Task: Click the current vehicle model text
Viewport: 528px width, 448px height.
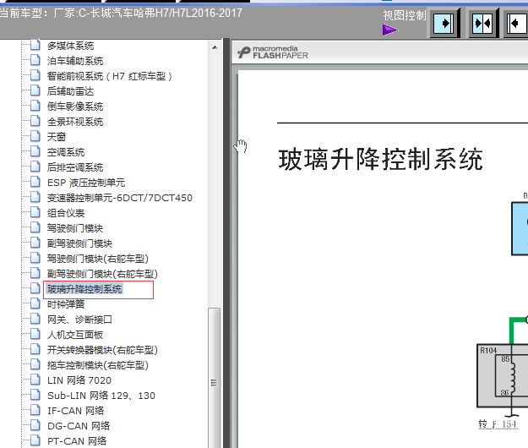Action: [121, 14]
